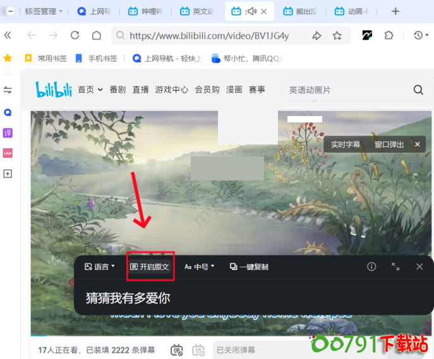Collapse the sidebar with double chevron

click(8, 35)
